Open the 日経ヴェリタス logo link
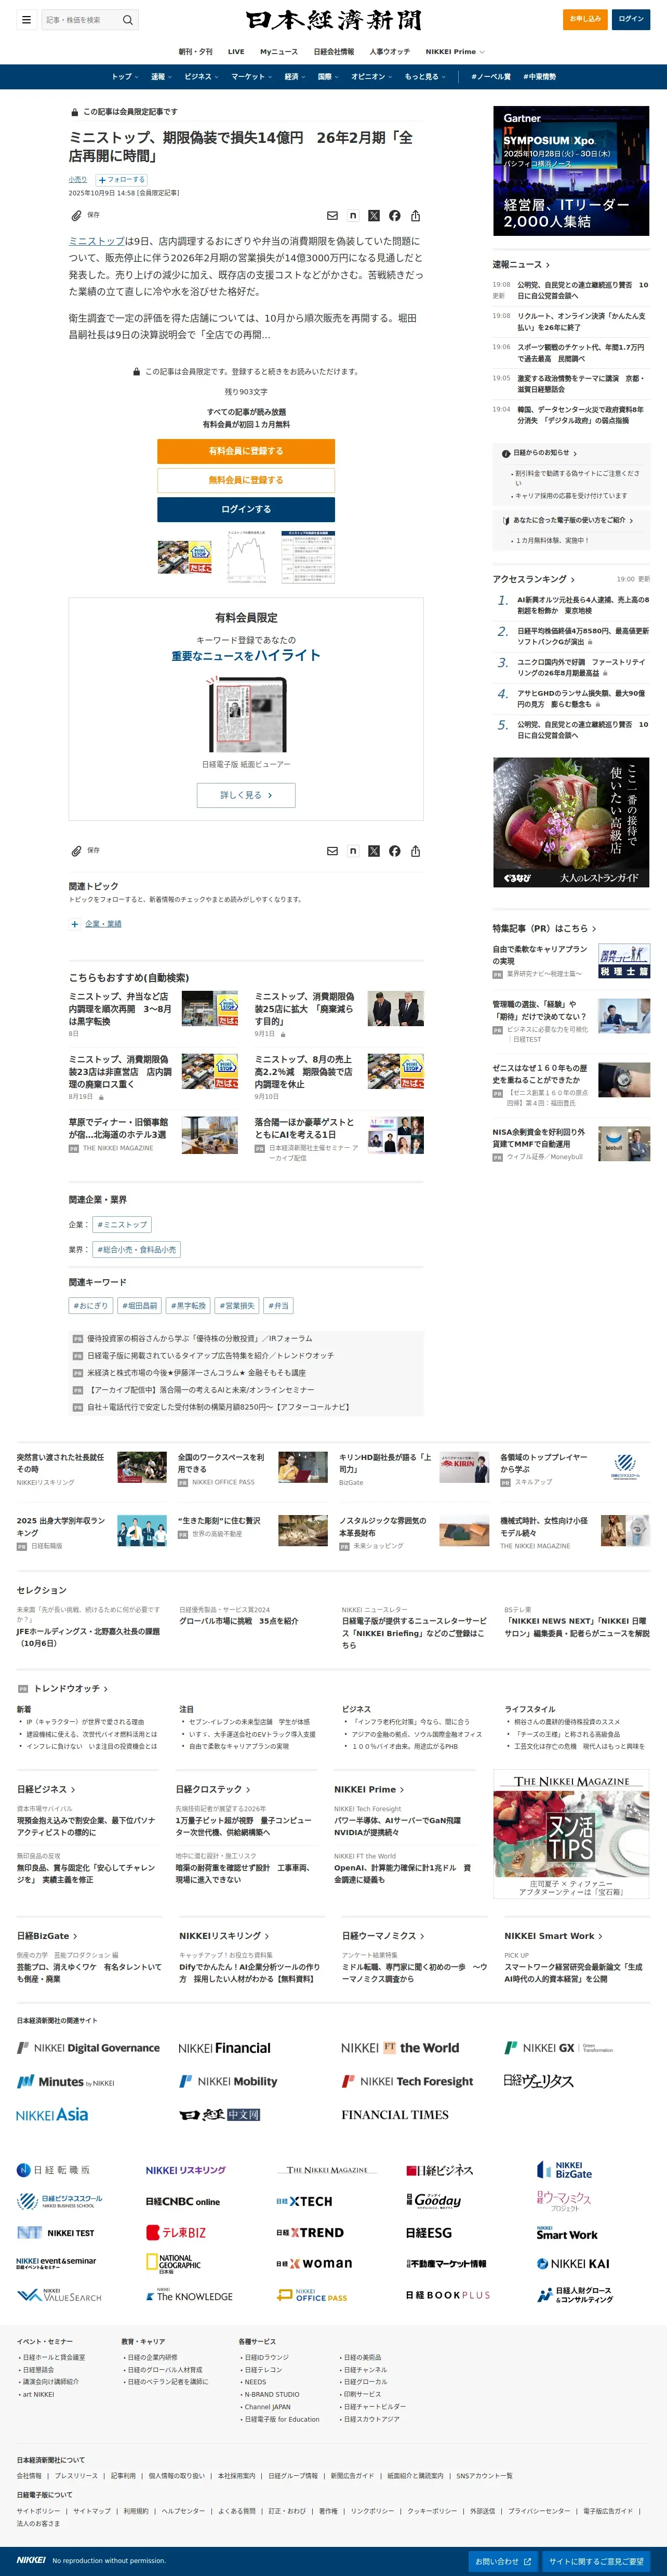 click(539, 2081)
